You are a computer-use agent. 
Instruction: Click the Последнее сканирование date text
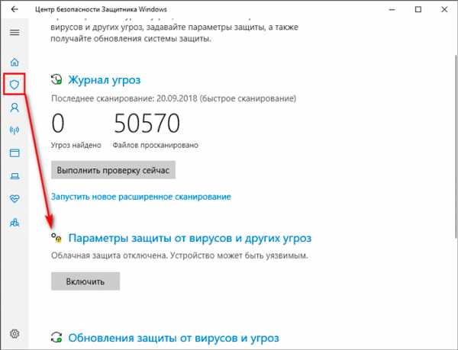click(173, 98)
